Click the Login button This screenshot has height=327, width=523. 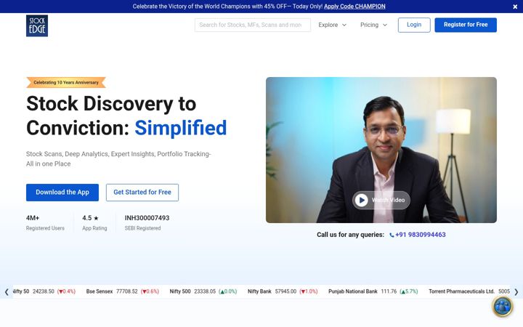[x=414, y=25]
